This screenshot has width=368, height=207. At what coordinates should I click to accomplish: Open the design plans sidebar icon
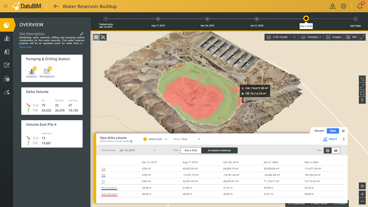point(7,52)
